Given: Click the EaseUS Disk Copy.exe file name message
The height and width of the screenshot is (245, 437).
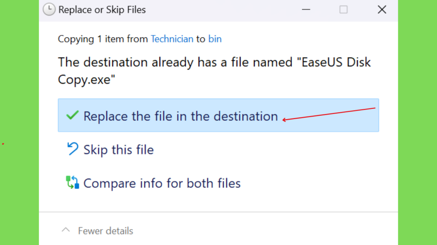Looking at the screenshot, I should click(x=214, y=71).
